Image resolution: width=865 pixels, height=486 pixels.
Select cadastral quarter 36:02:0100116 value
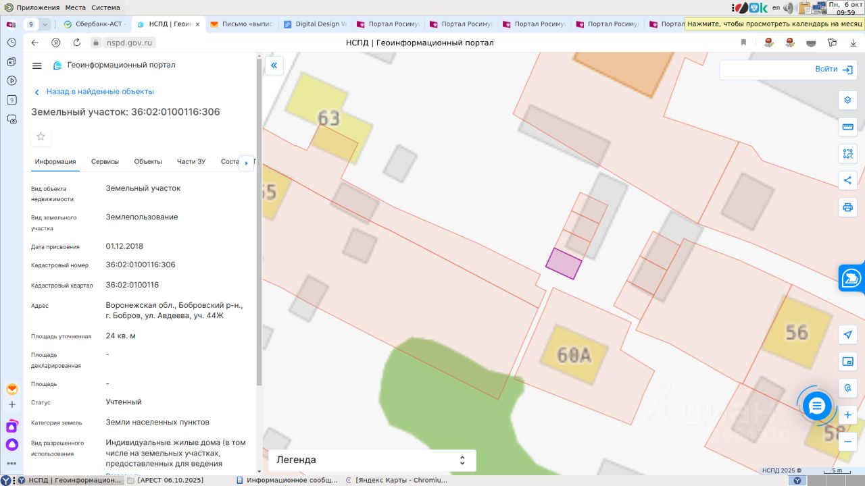point(132,285)
